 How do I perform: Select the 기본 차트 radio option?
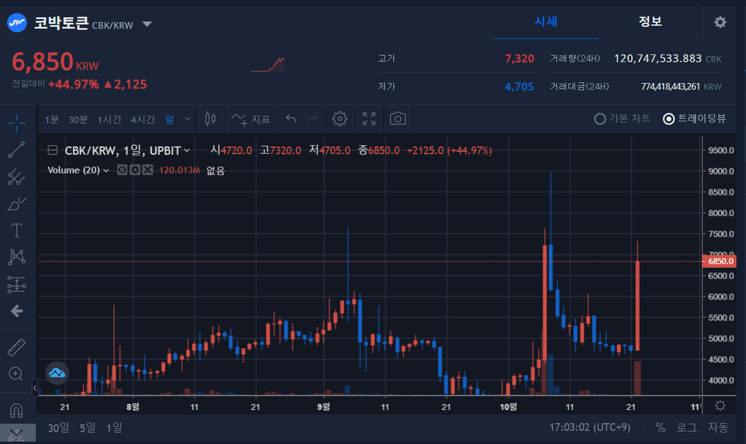point(622,118)
